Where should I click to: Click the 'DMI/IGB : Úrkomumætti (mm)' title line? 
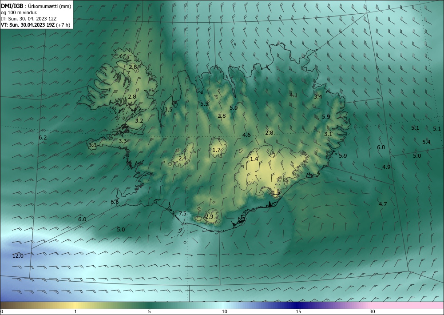click(36, 6)
